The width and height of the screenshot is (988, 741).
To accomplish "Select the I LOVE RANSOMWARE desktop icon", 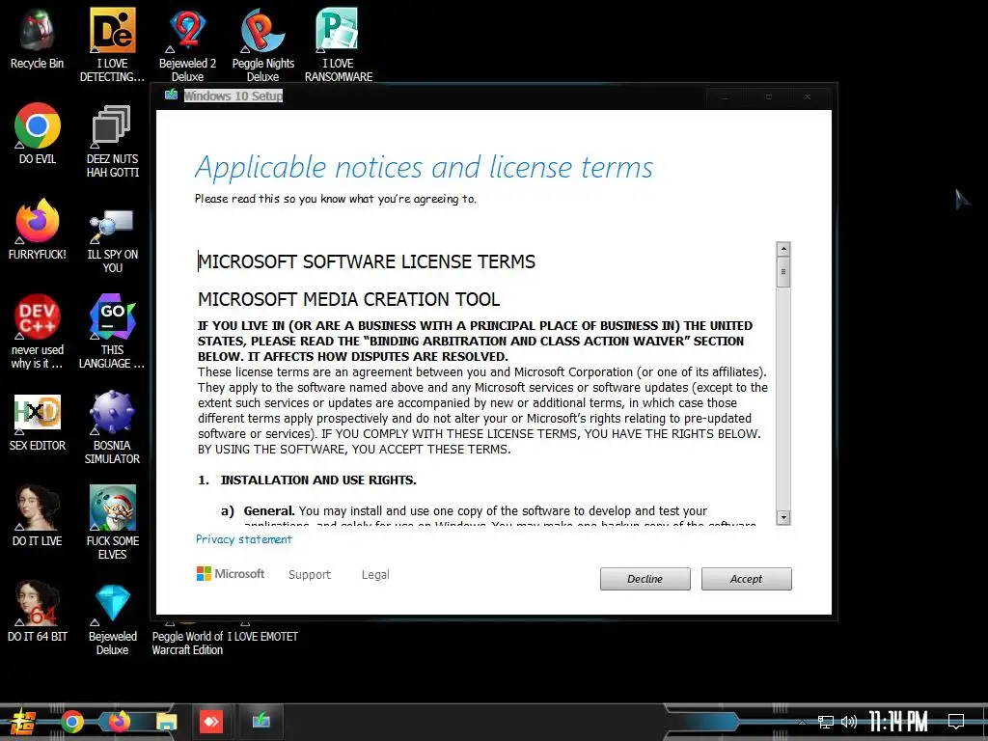I will click(x=339, y=44).
